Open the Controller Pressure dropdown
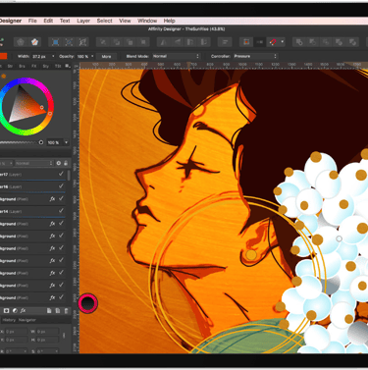Image resolution: width=368 pixels, height=370 pixels. (255, 56)
